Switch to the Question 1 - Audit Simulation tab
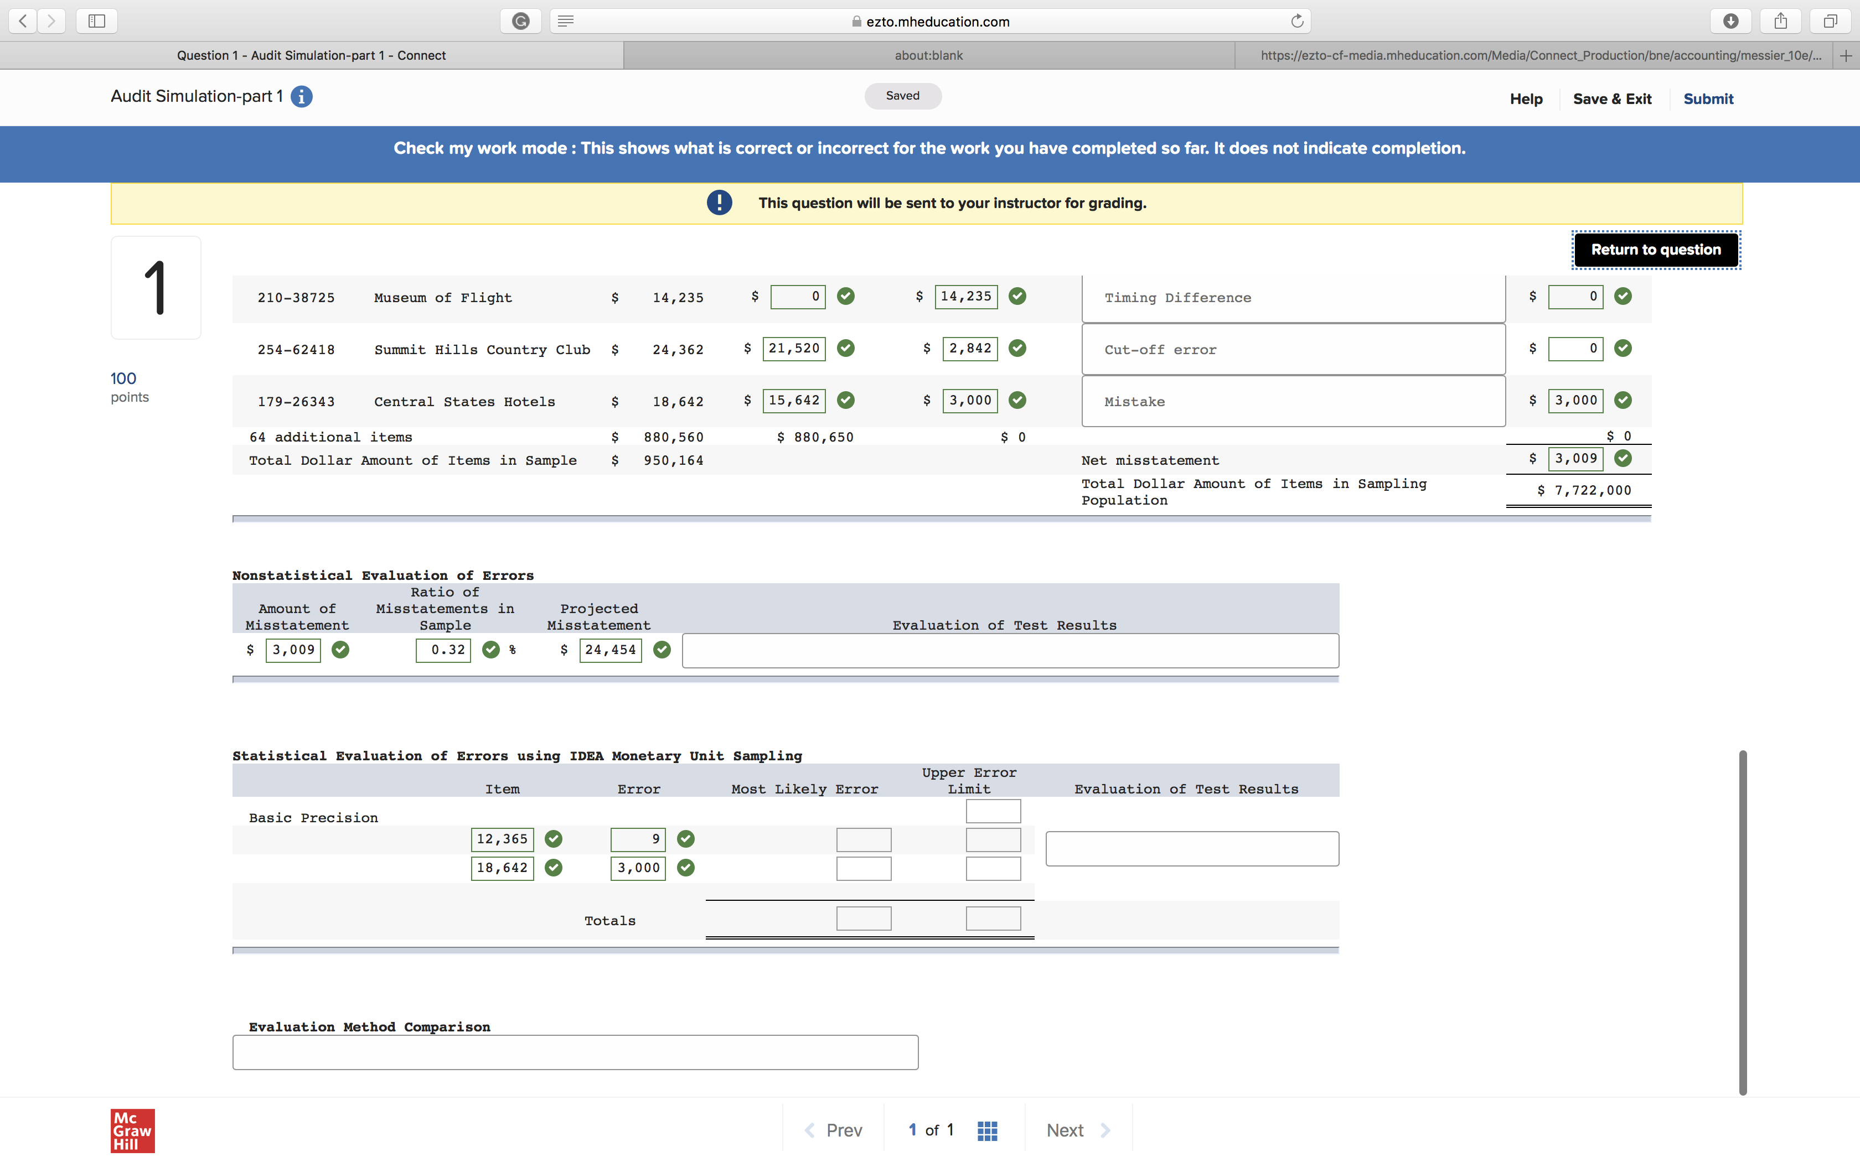 point(311,55)
